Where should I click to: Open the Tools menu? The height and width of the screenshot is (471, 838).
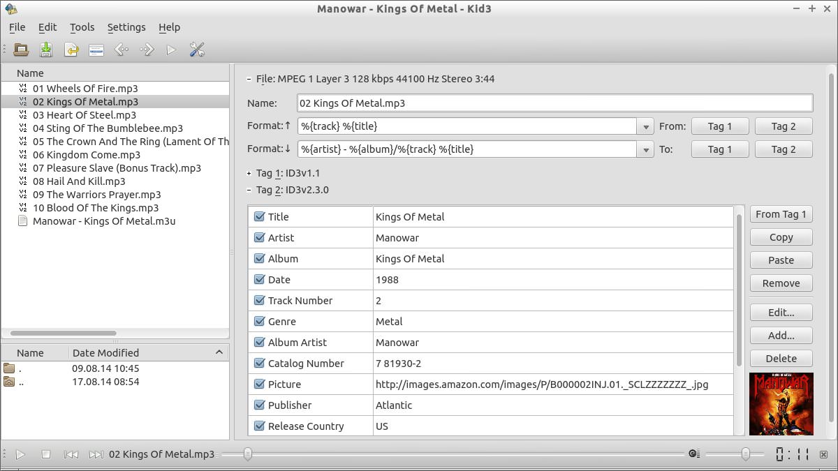click(82, 27)
